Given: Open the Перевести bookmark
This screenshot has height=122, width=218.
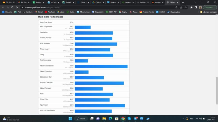Looking at the screenshot, I should point(98,12).
